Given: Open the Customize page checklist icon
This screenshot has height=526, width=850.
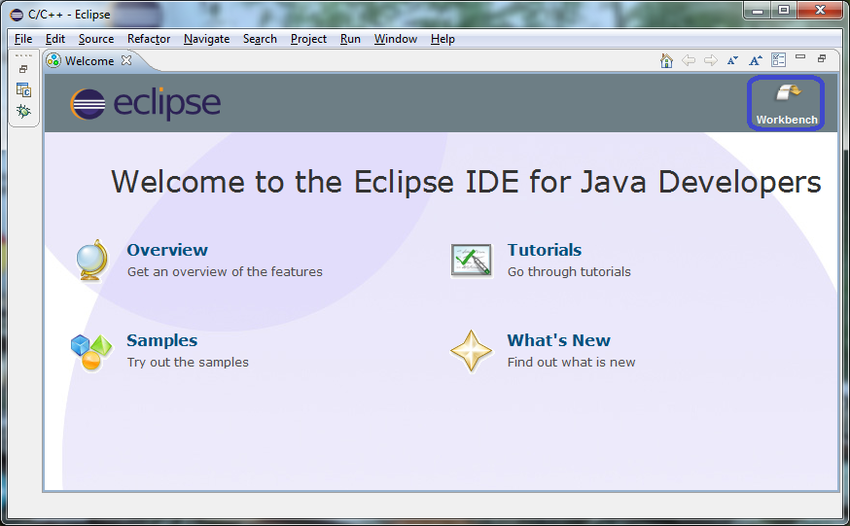Looking at the screenshot, I should click(778, 60).
